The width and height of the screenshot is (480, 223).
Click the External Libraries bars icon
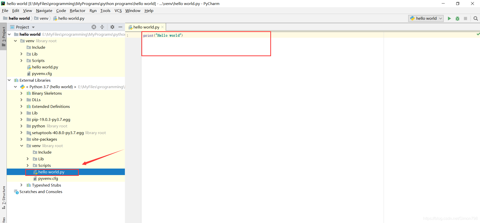click(16, 80)
